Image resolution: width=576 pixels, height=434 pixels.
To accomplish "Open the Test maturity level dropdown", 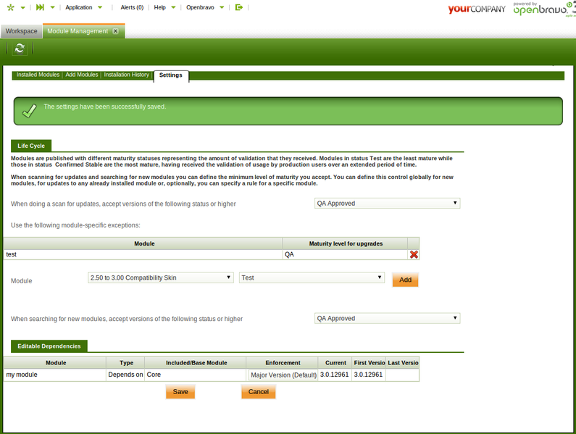I will [x=312, y=277].
